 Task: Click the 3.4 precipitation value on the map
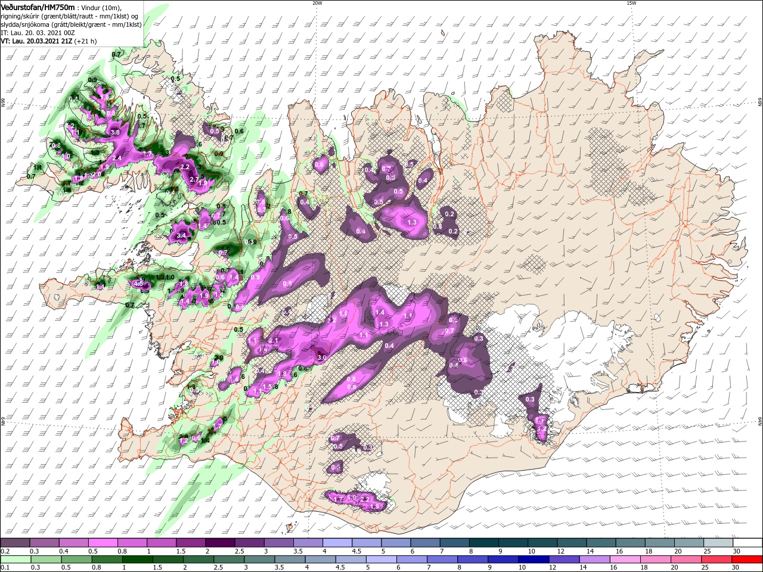182,236
